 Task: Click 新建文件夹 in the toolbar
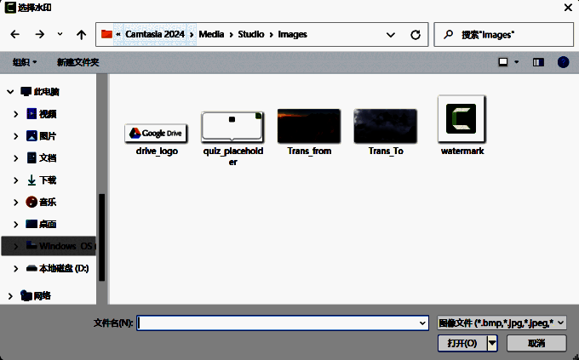tap(77, 62)
